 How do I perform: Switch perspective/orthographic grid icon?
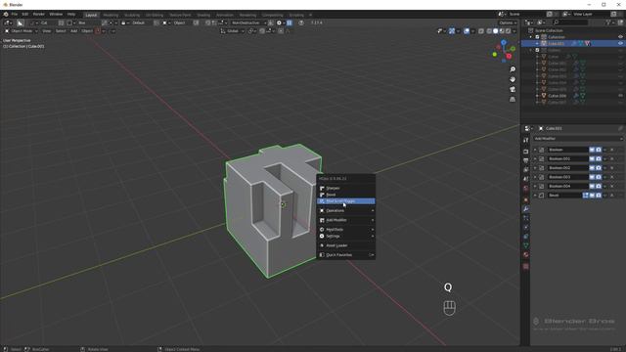tap(513, 100)
